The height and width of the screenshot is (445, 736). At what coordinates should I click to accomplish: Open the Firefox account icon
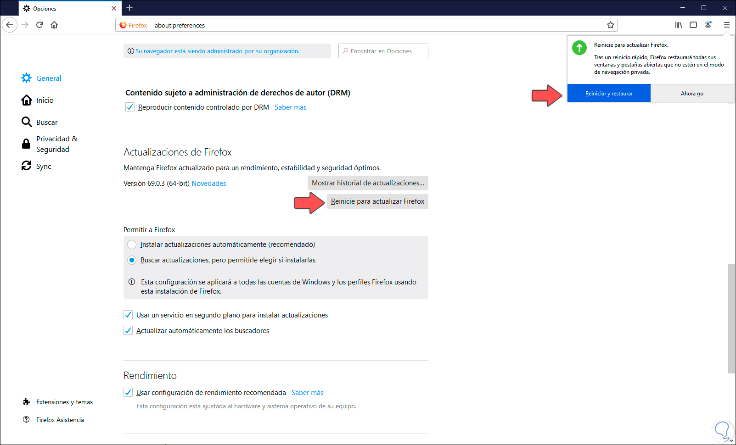coord(708,25)
